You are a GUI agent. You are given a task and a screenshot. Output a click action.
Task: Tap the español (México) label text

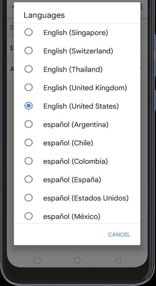coord(72,216)
